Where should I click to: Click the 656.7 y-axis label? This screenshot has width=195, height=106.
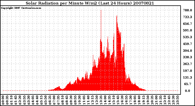187,24
